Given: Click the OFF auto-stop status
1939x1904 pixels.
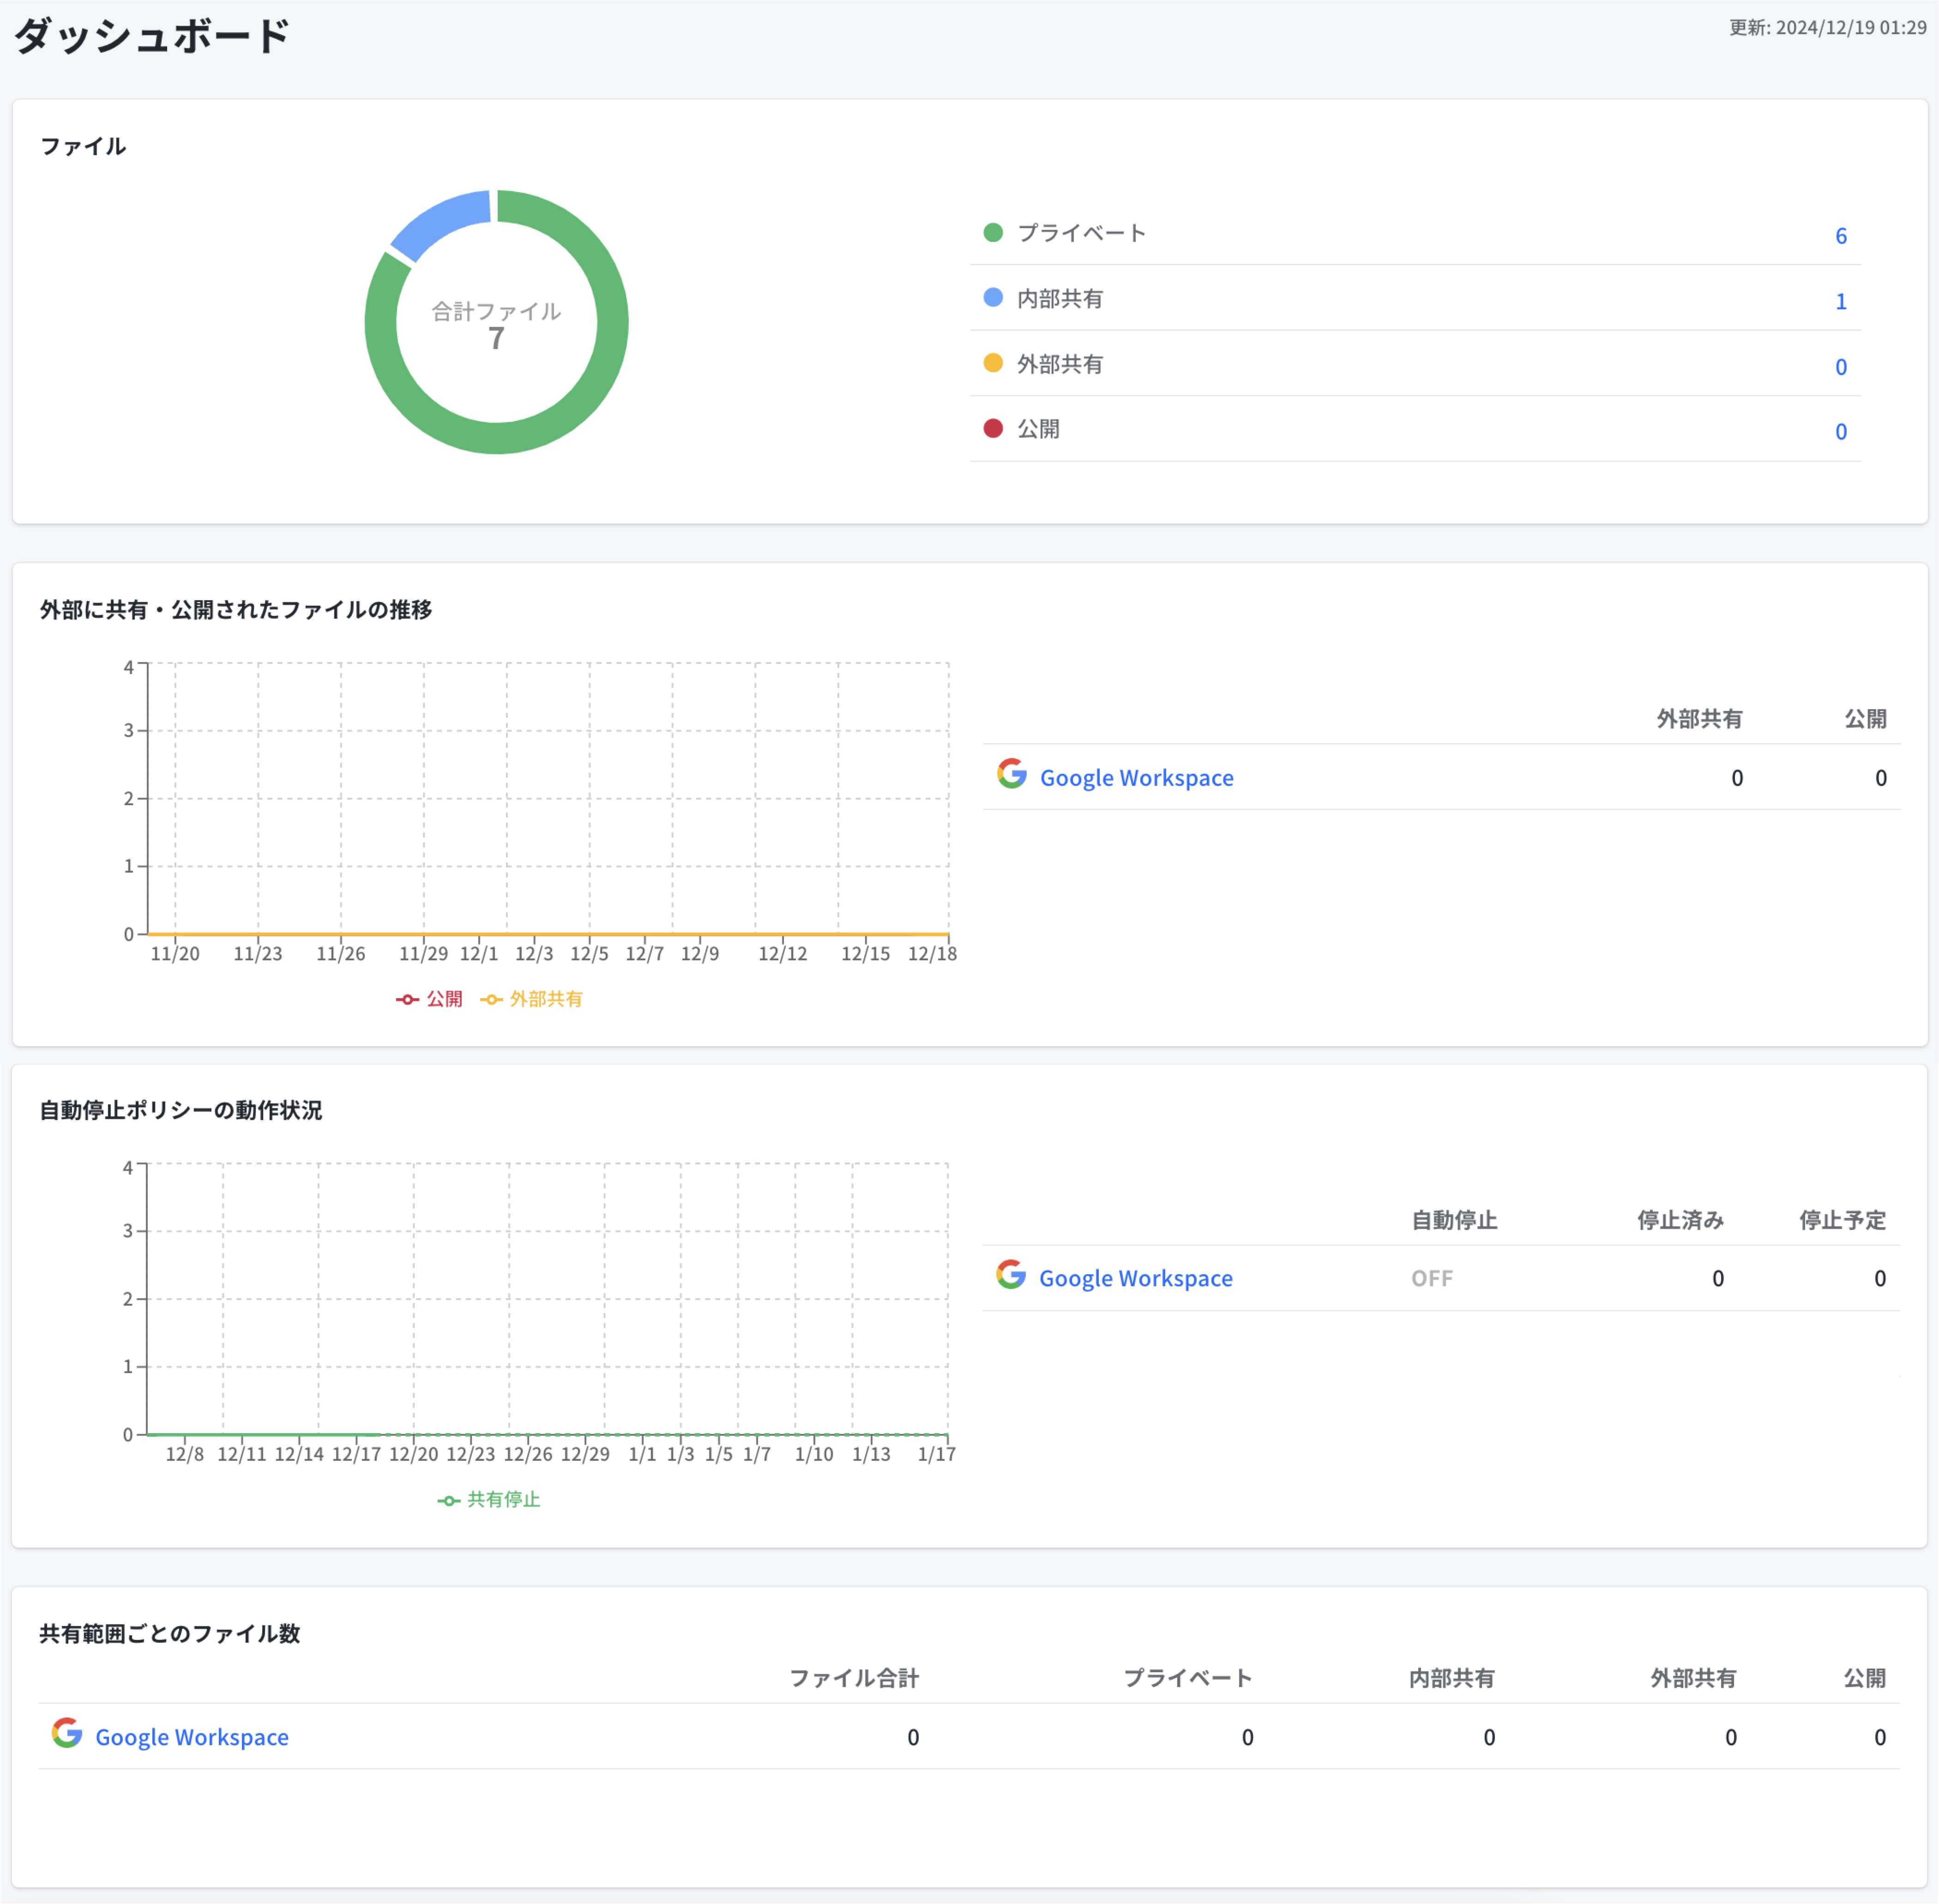Looking at the screenshot, I should pos(1431,1278).
